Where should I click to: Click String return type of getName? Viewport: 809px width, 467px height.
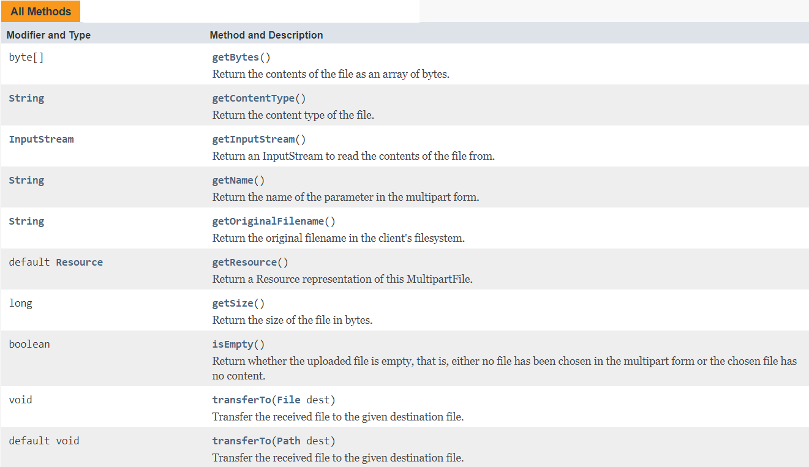click(26, 181)
